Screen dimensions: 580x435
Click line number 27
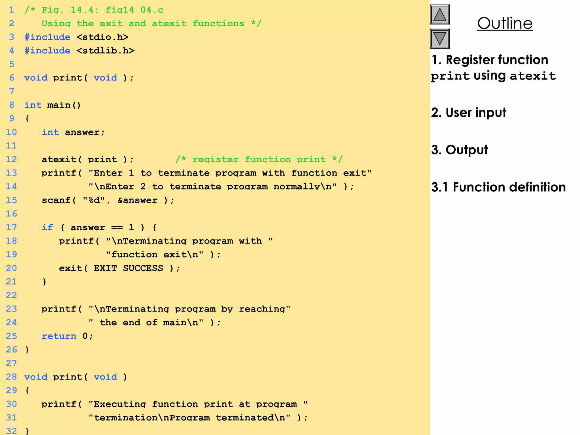(x=11, y=363)
